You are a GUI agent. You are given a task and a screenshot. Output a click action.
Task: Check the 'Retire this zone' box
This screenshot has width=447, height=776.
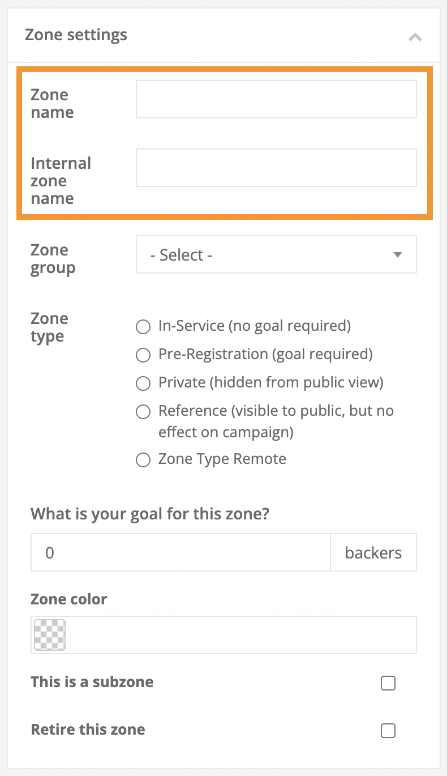coord(388,731)
